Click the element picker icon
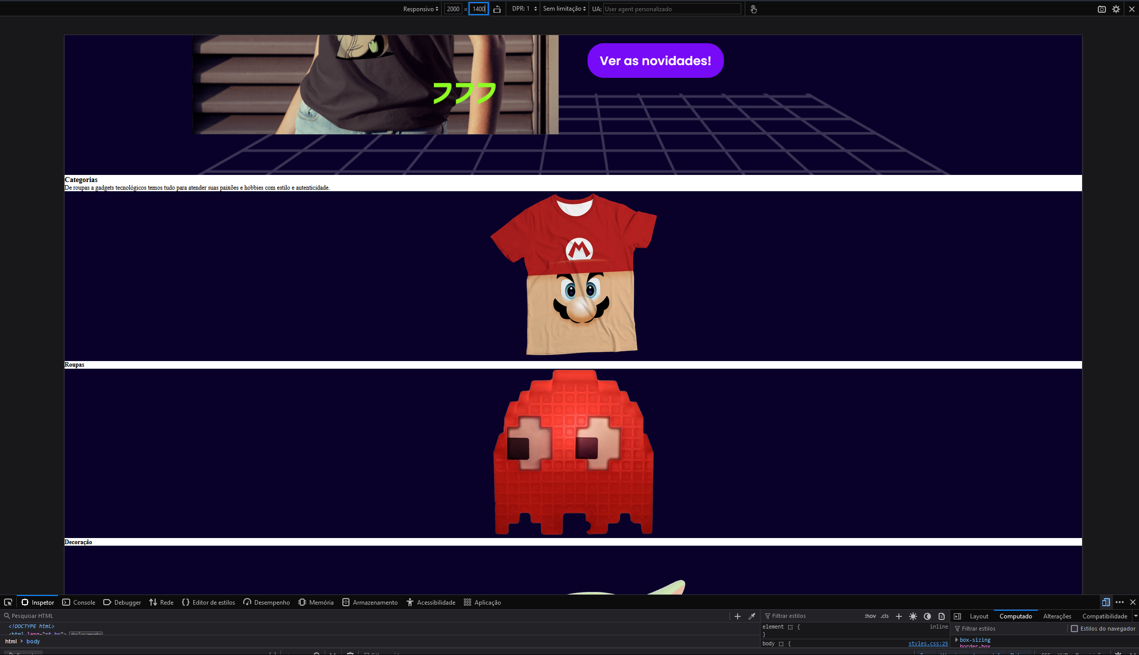1139x655 pixels. coord(8,602)
